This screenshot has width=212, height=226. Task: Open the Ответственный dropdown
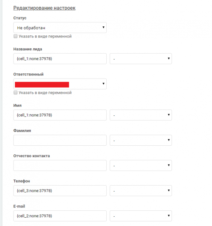pos(60,84)
